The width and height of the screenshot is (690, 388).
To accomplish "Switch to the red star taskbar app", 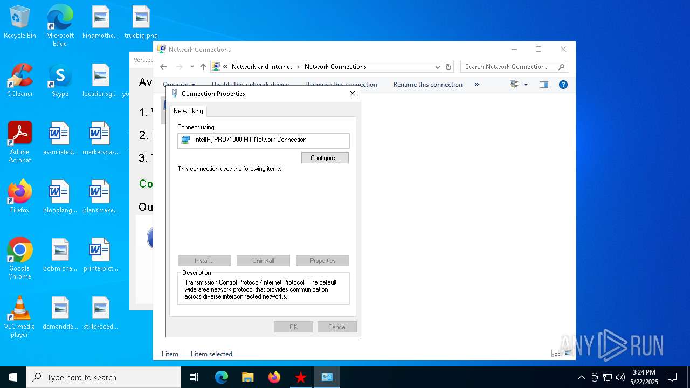I will click(x=301, y=377).
